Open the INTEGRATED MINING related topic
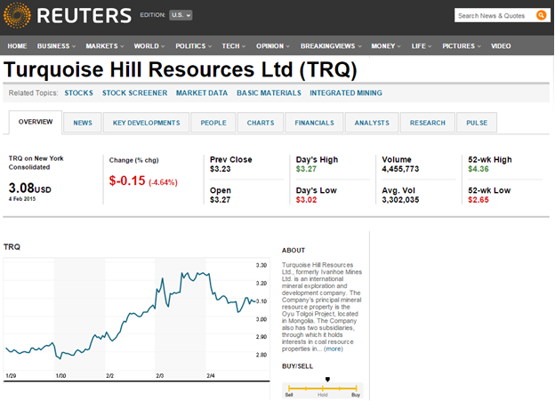 (x=346, y=92)
